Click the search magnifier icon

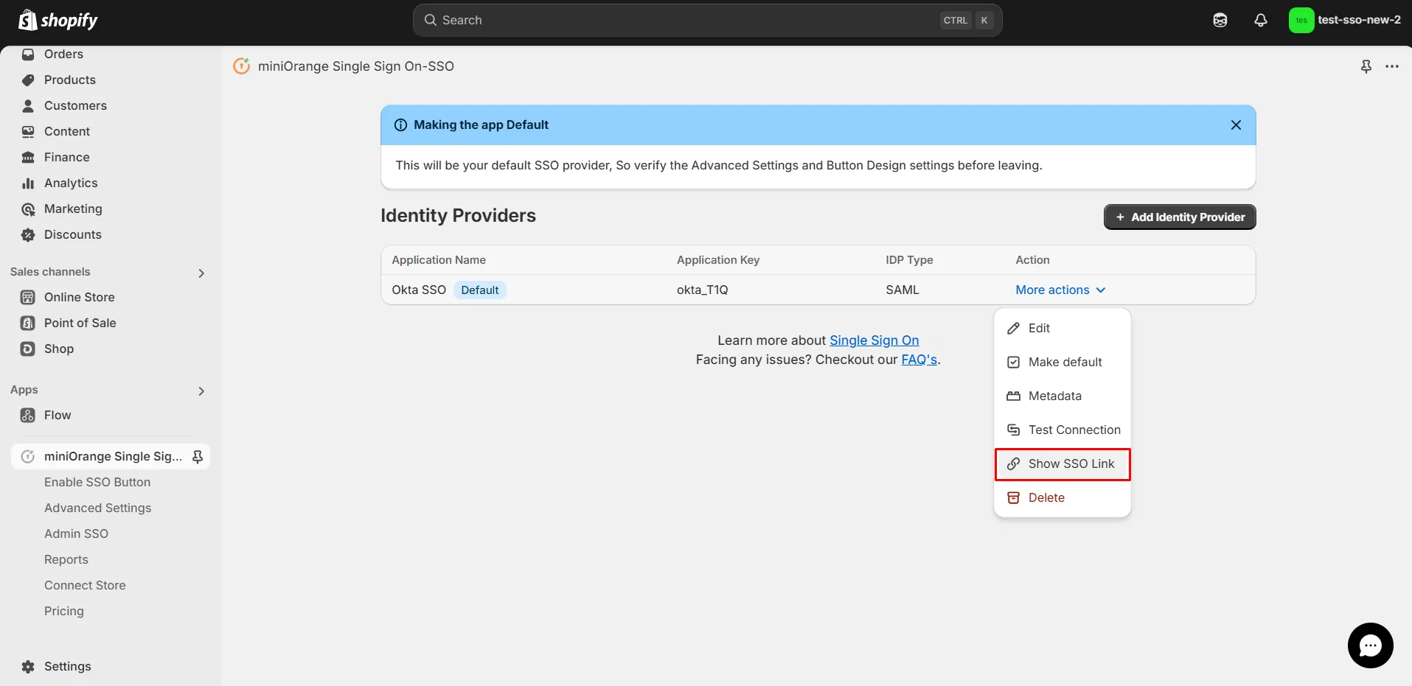(431, 20)
